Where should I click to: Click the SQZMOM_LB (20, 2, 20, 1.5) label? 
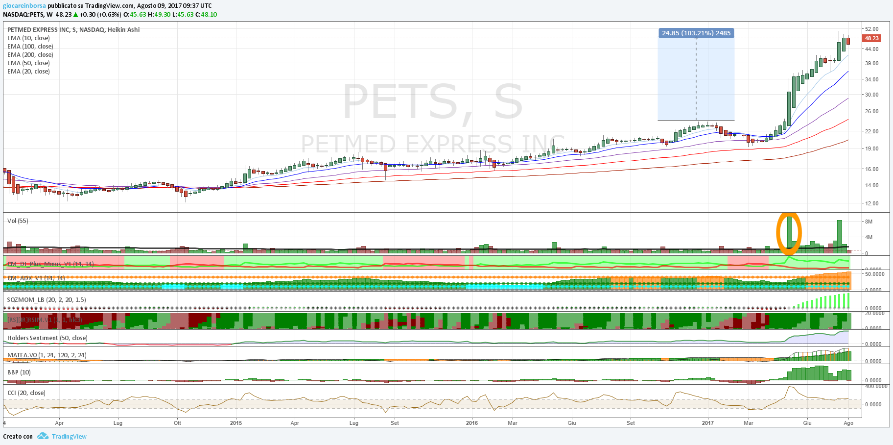[x=47, y=300]
